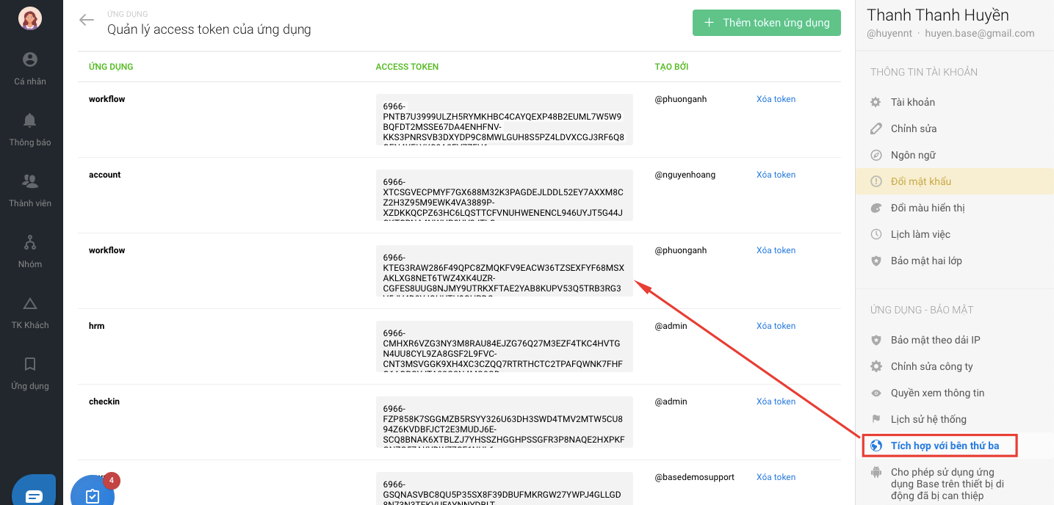Image resolution: width=1054 pixels, height=505 pixels.
Task: Click the app name hrm
Action: tap(97, 326)
